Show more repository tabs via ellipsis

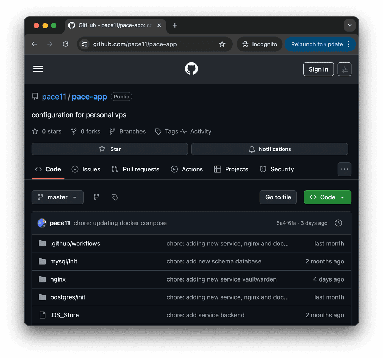[344, 169]
